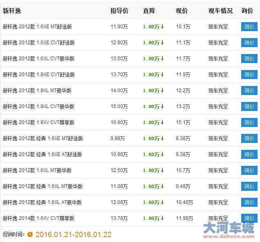The width and height of the screenshot is (260, 242).
Task: Click 询价 button for 1.8XL CVT豪华版 row
Action: (249, 106)
